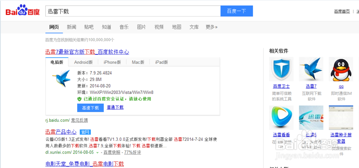Select the iPhone版 platform tab
Viewport: 359px width, 168px height.
pos(112,62)
